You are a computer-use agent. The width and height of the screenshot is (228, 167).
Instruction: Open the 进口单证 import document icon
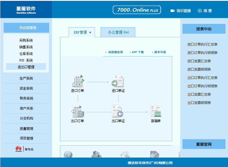coord(117,81)
